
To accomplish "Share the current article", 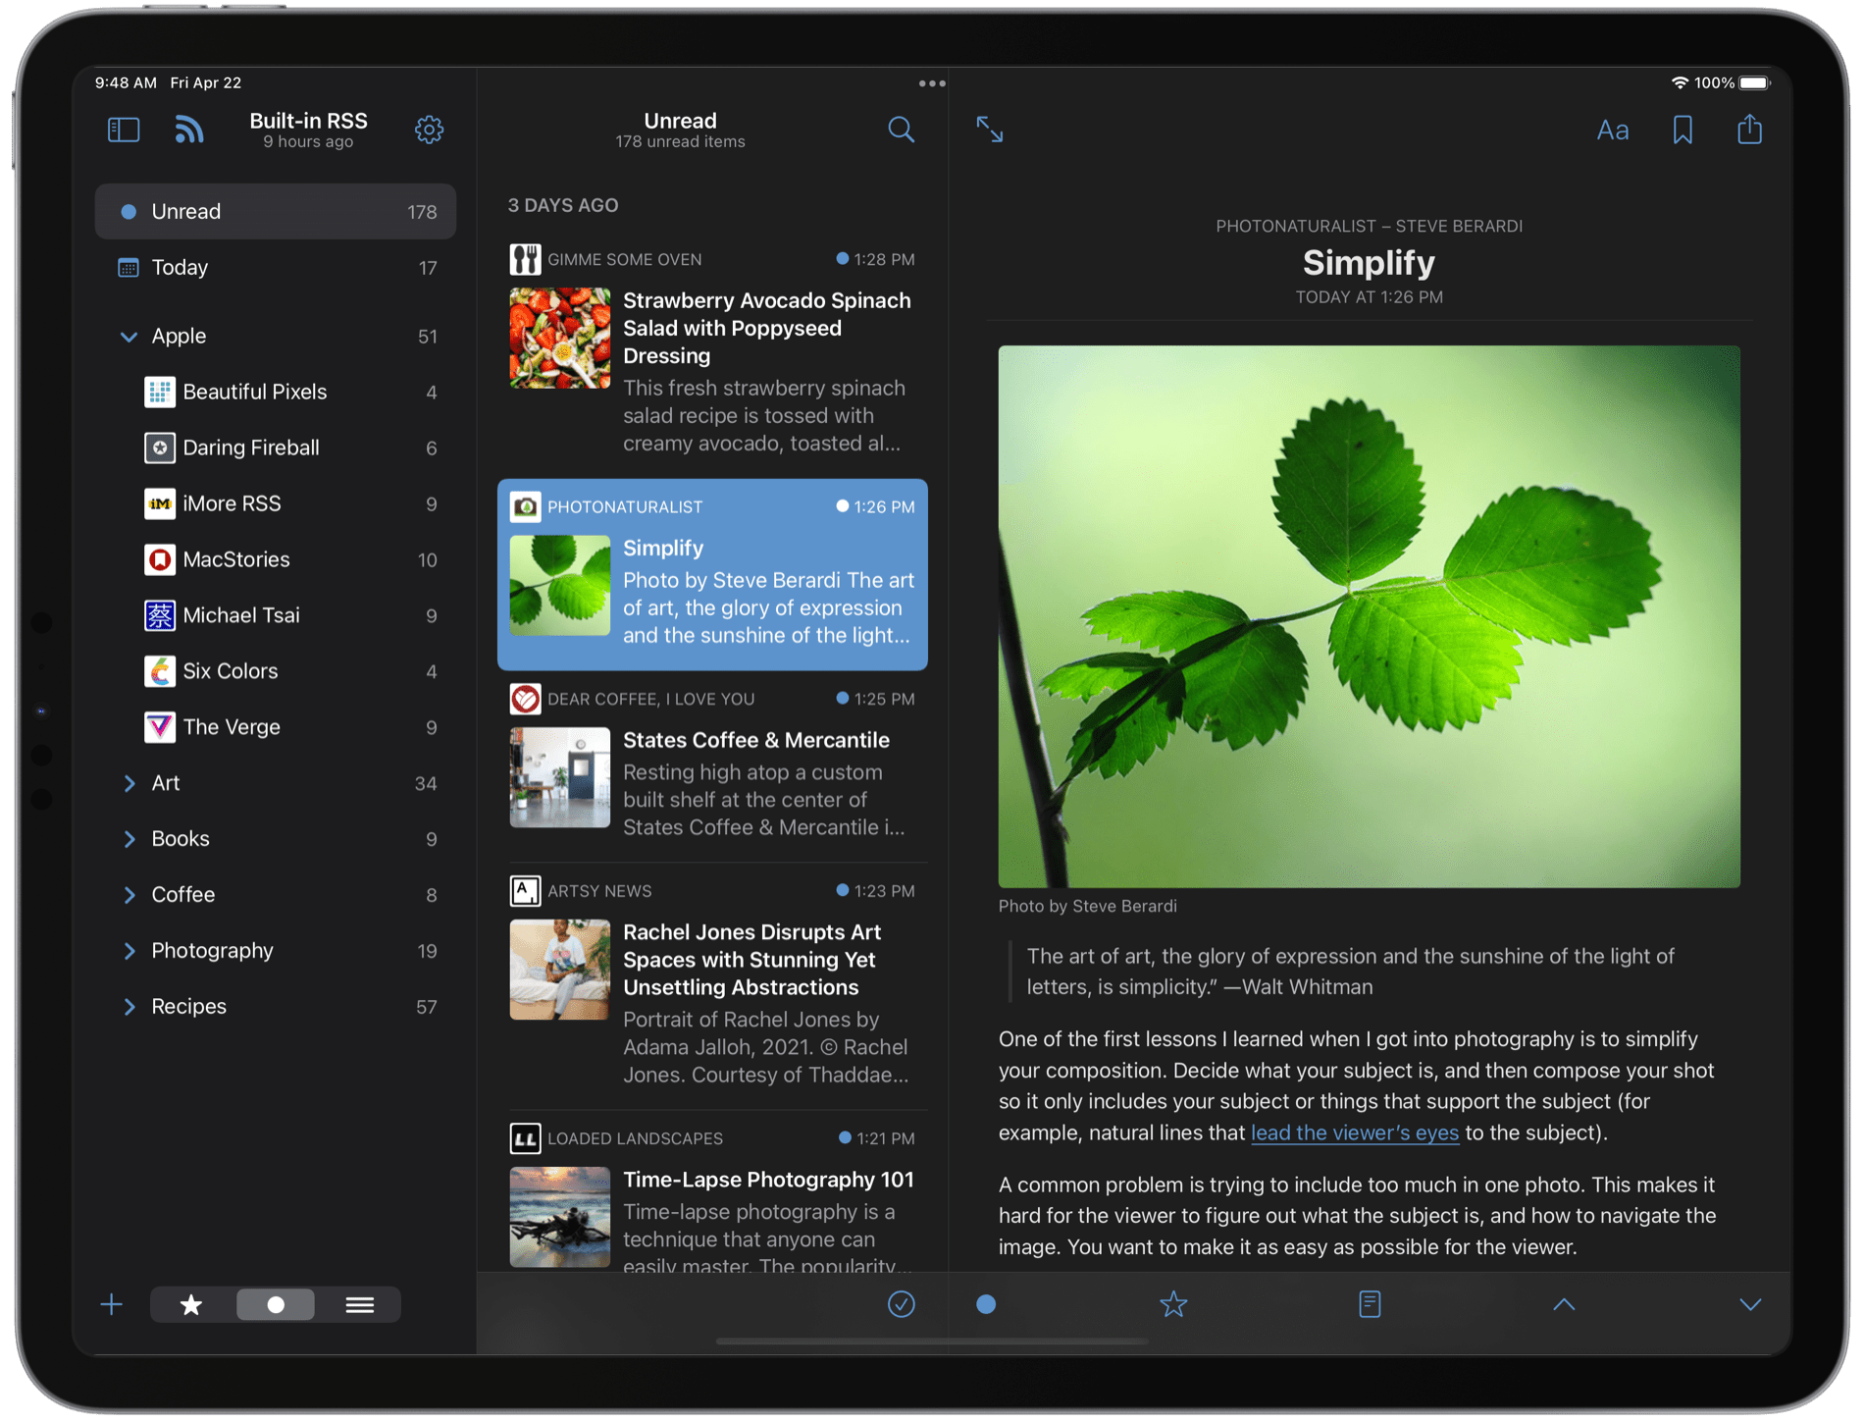I will (x=1749, y=129).
